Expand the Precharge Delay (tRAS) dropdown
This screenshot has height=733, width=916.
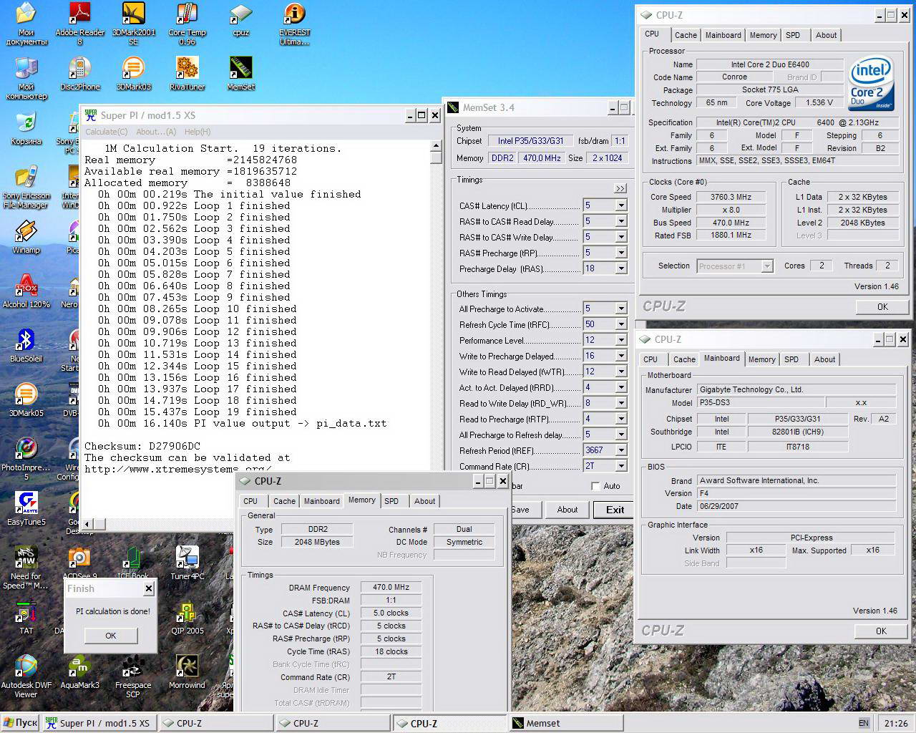click(x=621, y=268)
